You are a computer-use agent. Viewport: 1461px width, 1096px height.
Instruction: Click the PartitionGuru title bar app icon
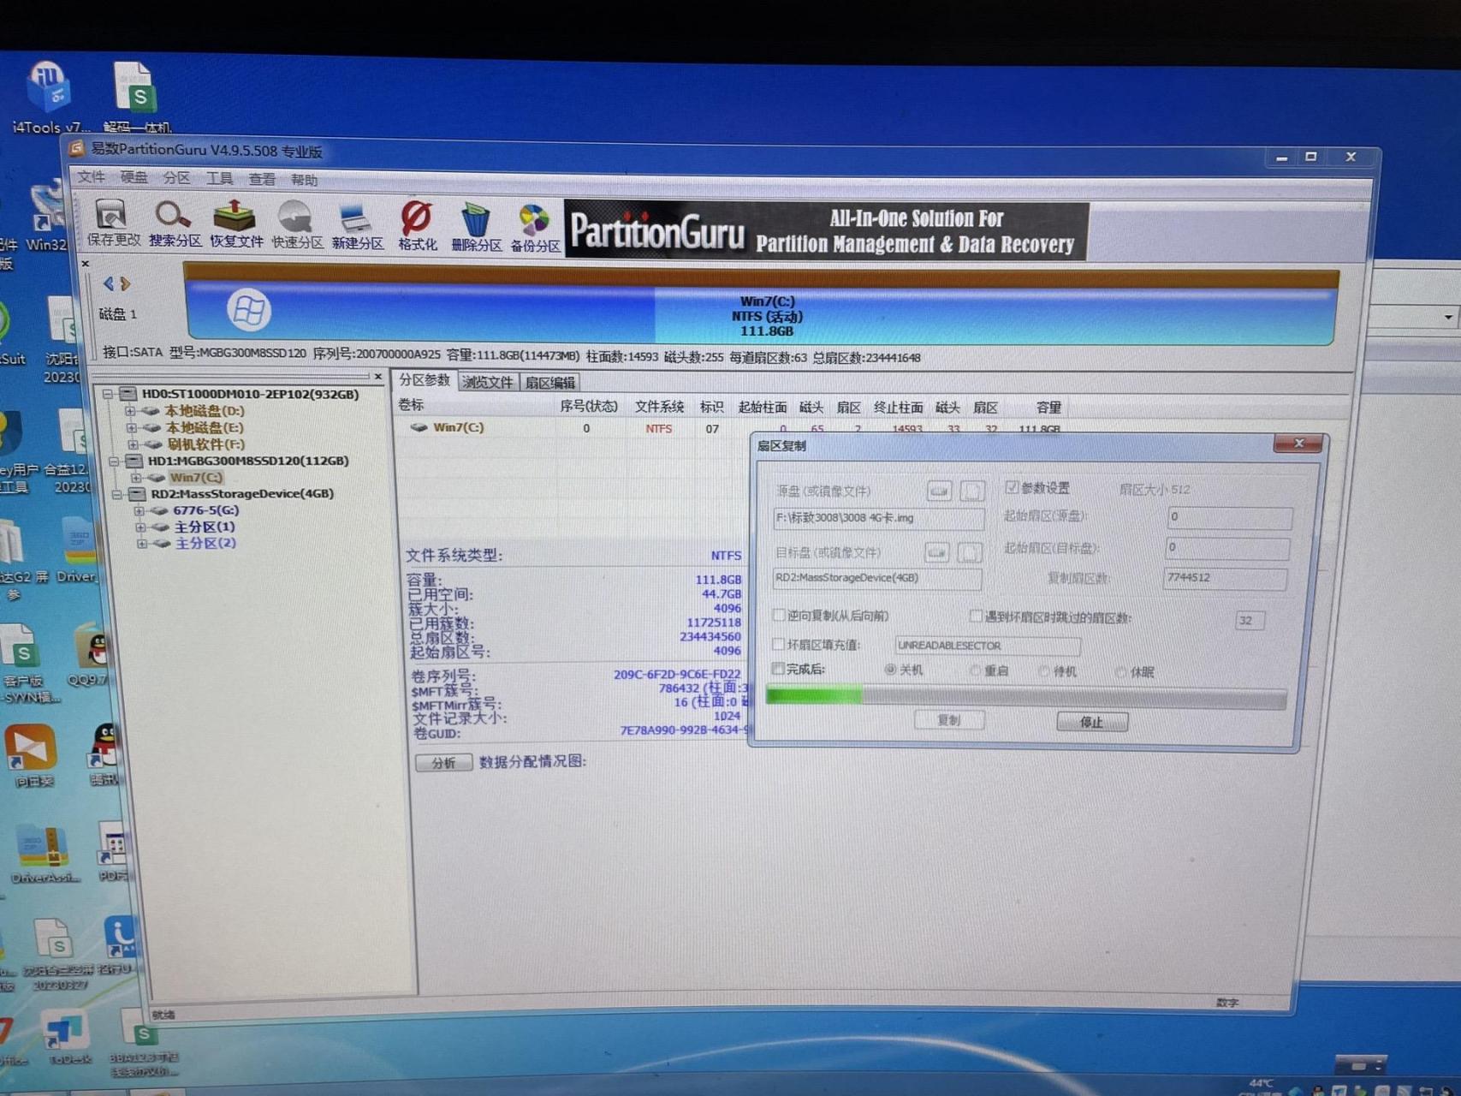pyautogui.click(x=77, y=148)
